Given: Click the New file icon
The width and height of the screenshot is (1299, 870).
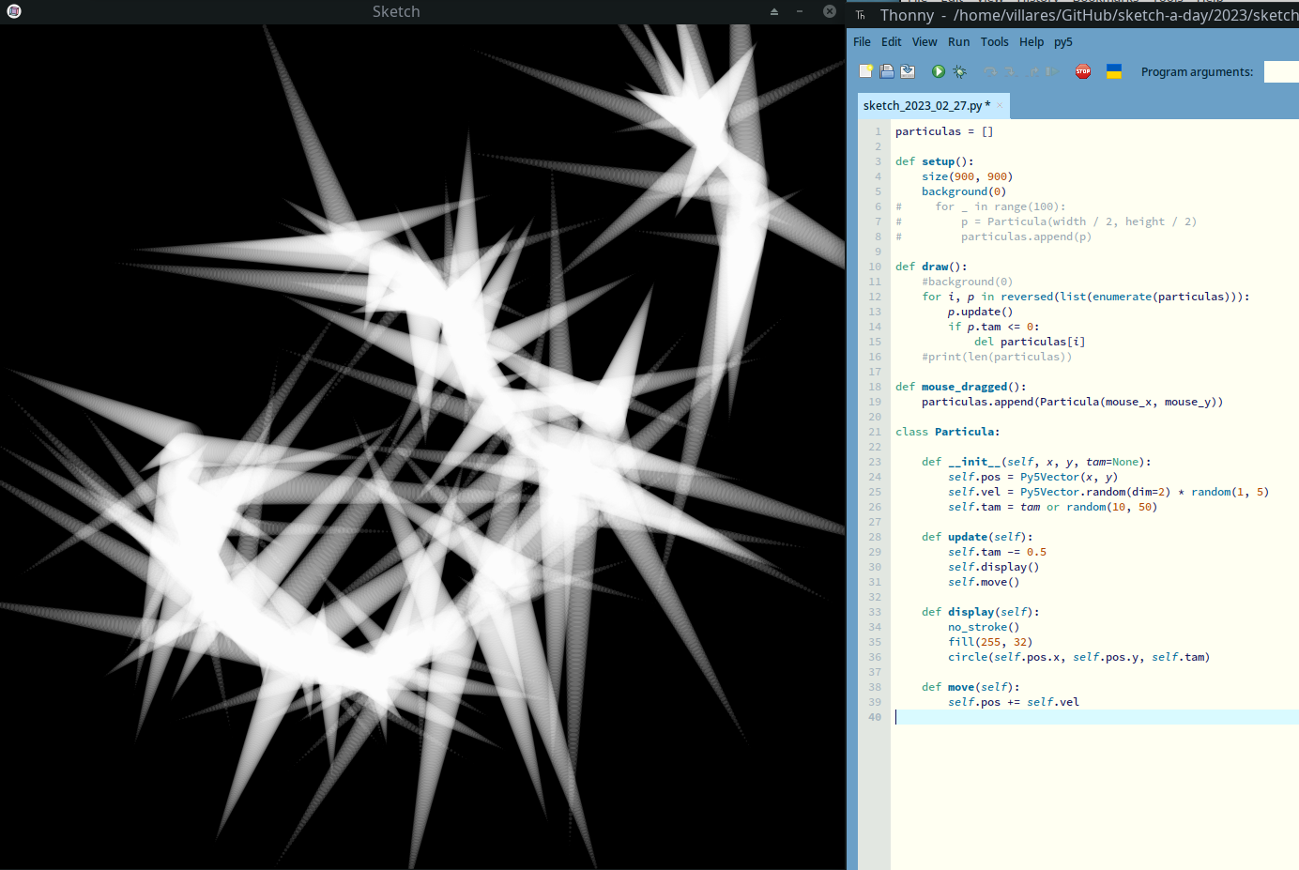Looking at the screenshot, I should click(865, 71).
